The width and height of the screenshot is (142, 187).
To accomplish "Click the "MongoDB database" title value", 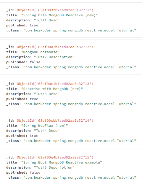I will [x=40, y=52].
